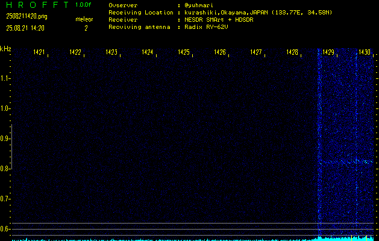
Task: Click the kurashiki, Okayama location text
Action: click(x=258, y=13)
